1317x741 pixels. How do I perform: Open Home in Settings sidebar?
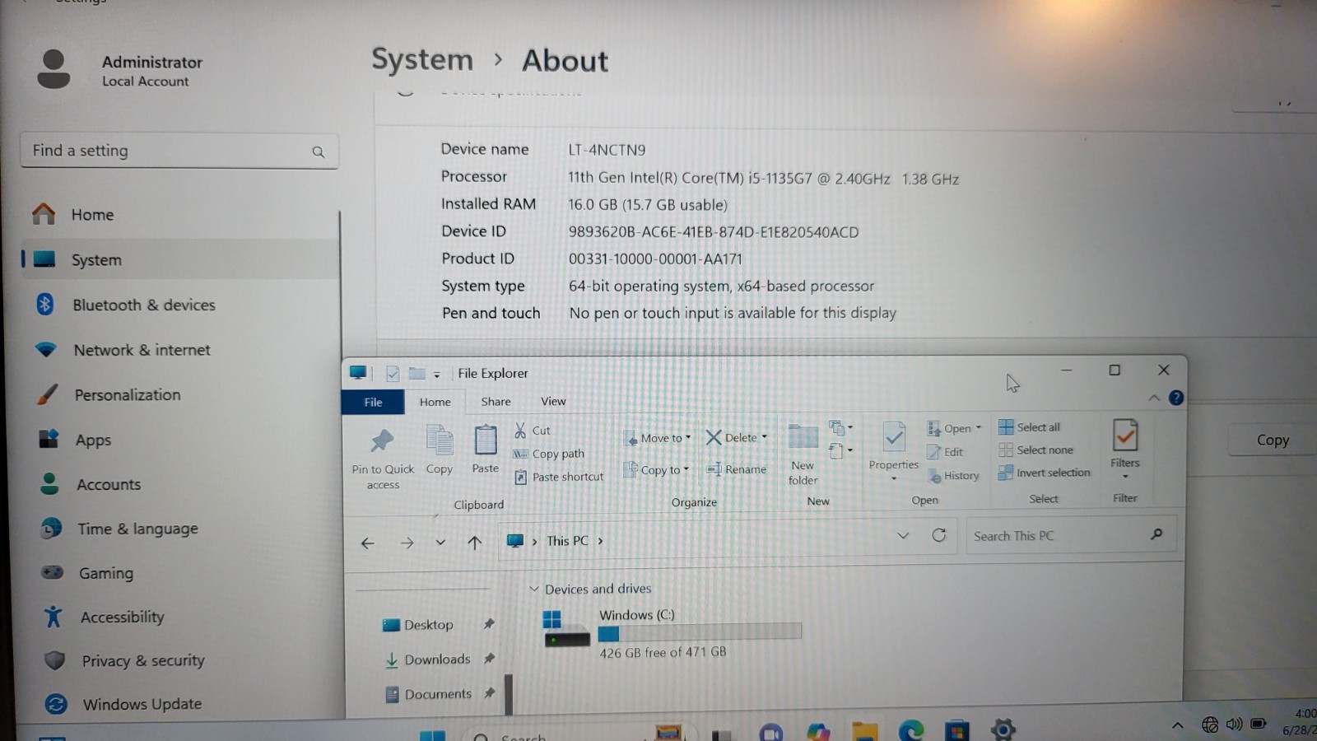(179, 215)
